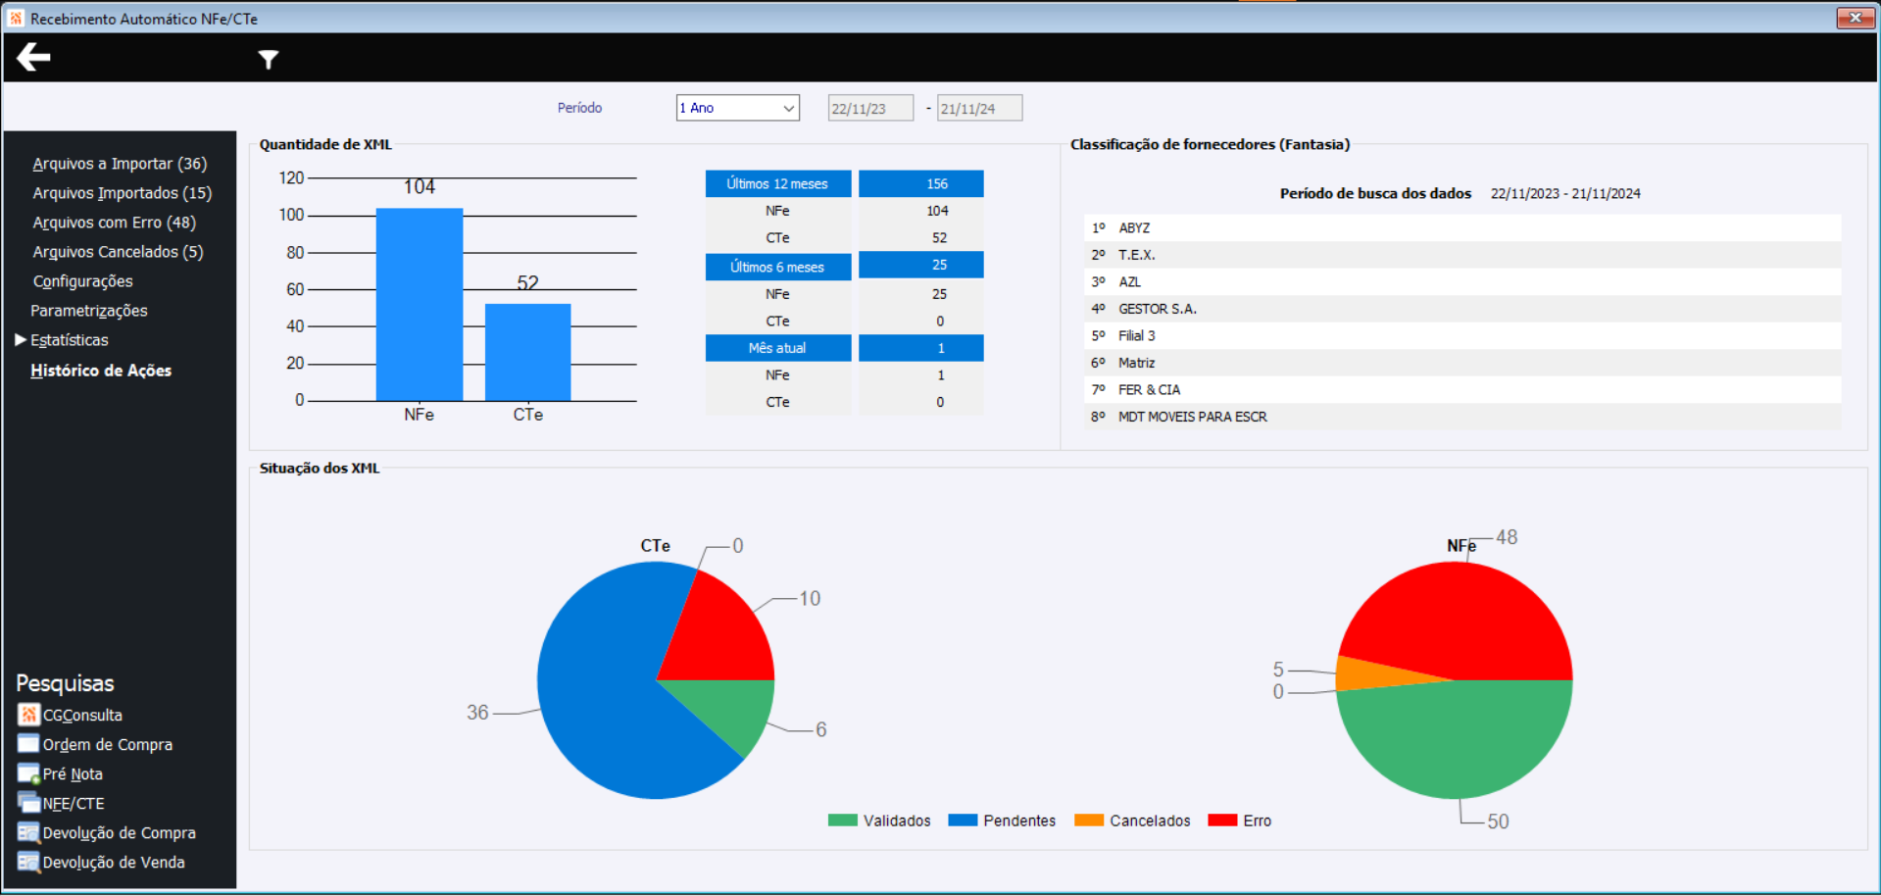Select supplier row 4º GESTOR S.A.

pos(1462,309)
